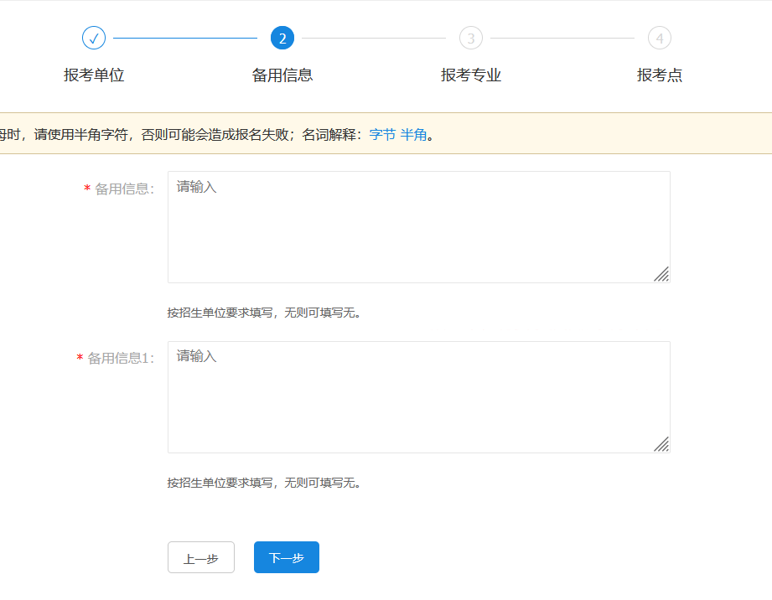Screen dimensions: 772x600
Task: Click the required 备用信息1: field label
Action: click(x=121, y=359)
